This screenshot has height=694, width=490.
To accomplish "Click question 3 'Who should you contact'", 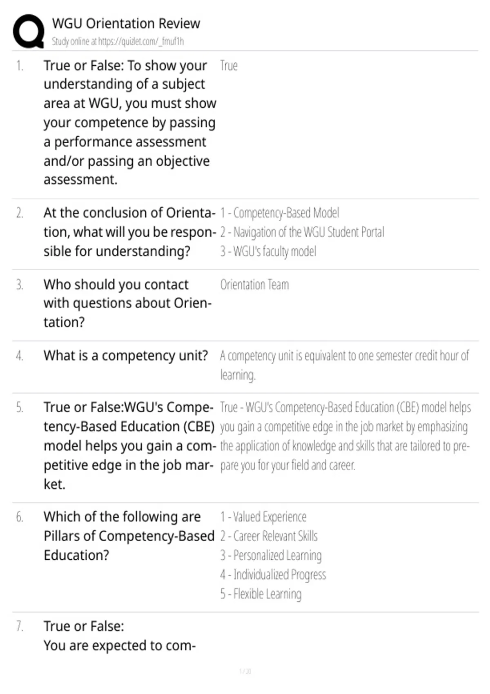I will (127, 303).
